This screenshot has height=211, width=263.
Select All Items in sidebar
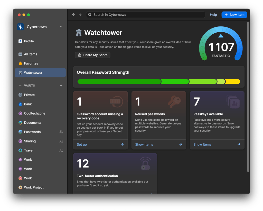pyautogui.click(x=40, y=54)
